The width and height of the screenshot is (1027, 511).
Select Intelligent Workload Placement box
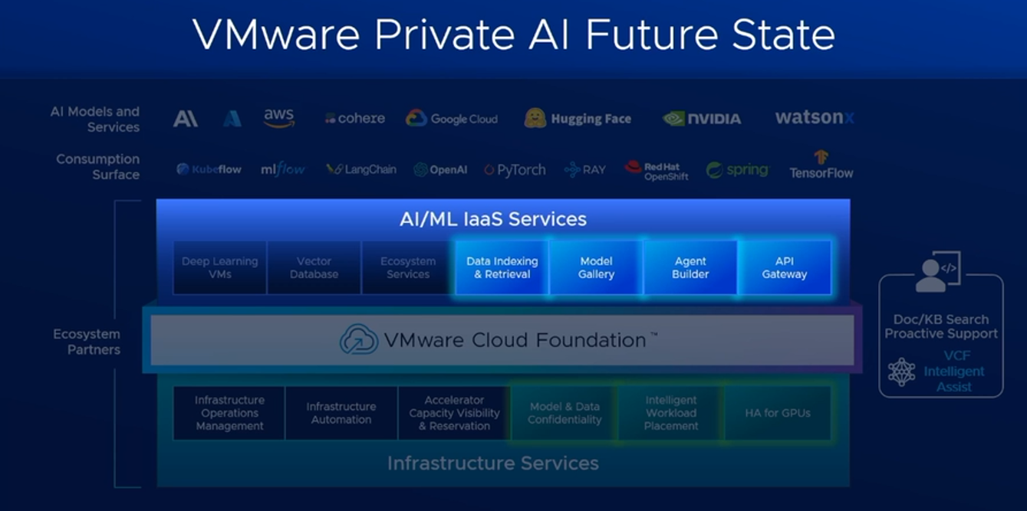[x=671, y=413]
